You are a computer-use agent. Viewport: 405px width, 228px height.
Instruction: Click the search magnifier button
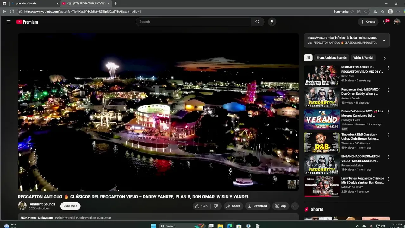[x=257, y=22]
